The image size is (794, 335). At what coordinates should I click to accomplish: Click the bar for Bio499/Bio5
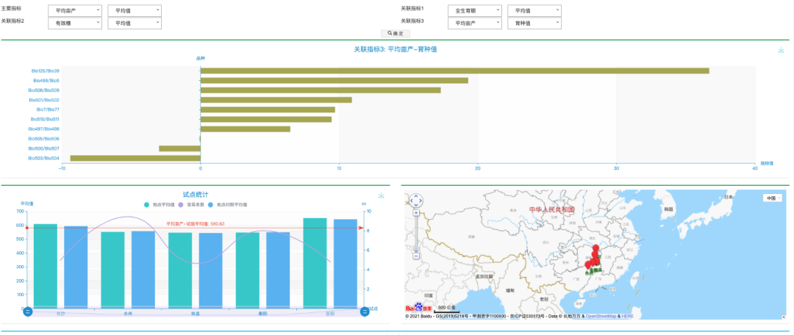coord(335,81)
